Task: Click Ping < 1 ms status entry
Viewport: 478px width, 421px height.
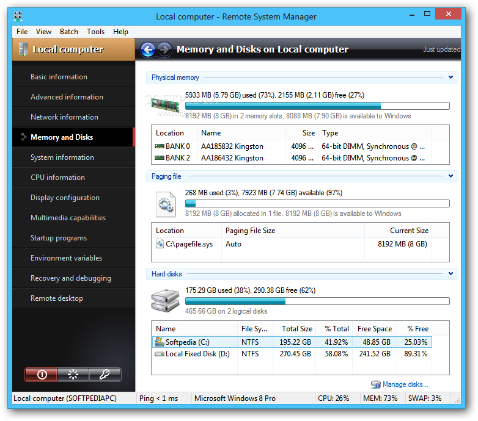Action: pyautogui.click(x=158, y=398)
